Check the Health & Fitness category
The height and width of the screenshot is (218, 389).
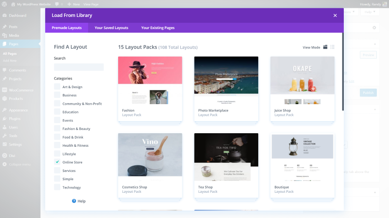pyautogui.click(x=57, y=145)
